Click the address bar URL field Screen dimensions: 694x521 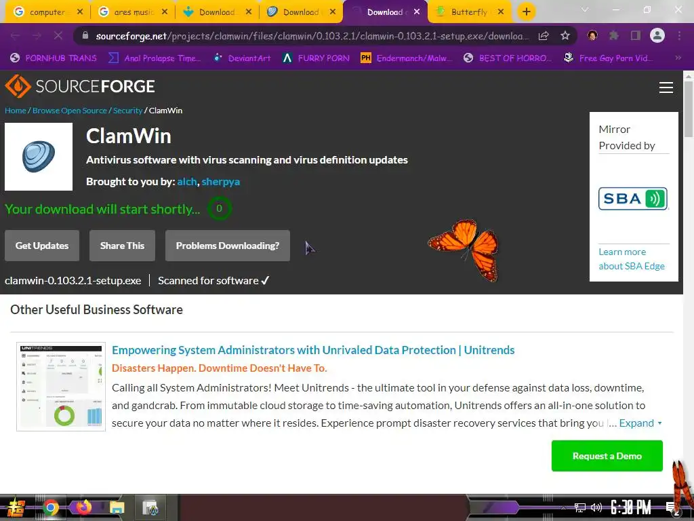coord(312,36)
